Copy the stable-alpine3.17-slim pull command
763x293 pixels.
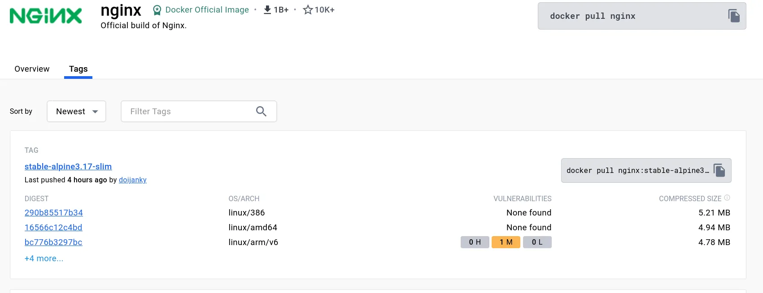(719, 170)
